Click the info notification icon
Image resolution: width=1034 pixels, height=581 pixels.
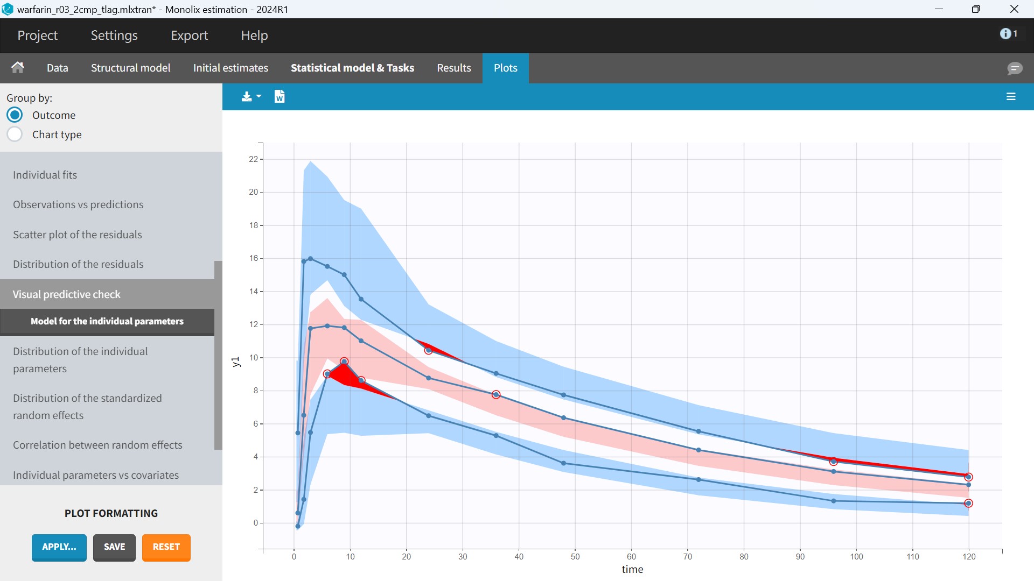click(1005, 34)
